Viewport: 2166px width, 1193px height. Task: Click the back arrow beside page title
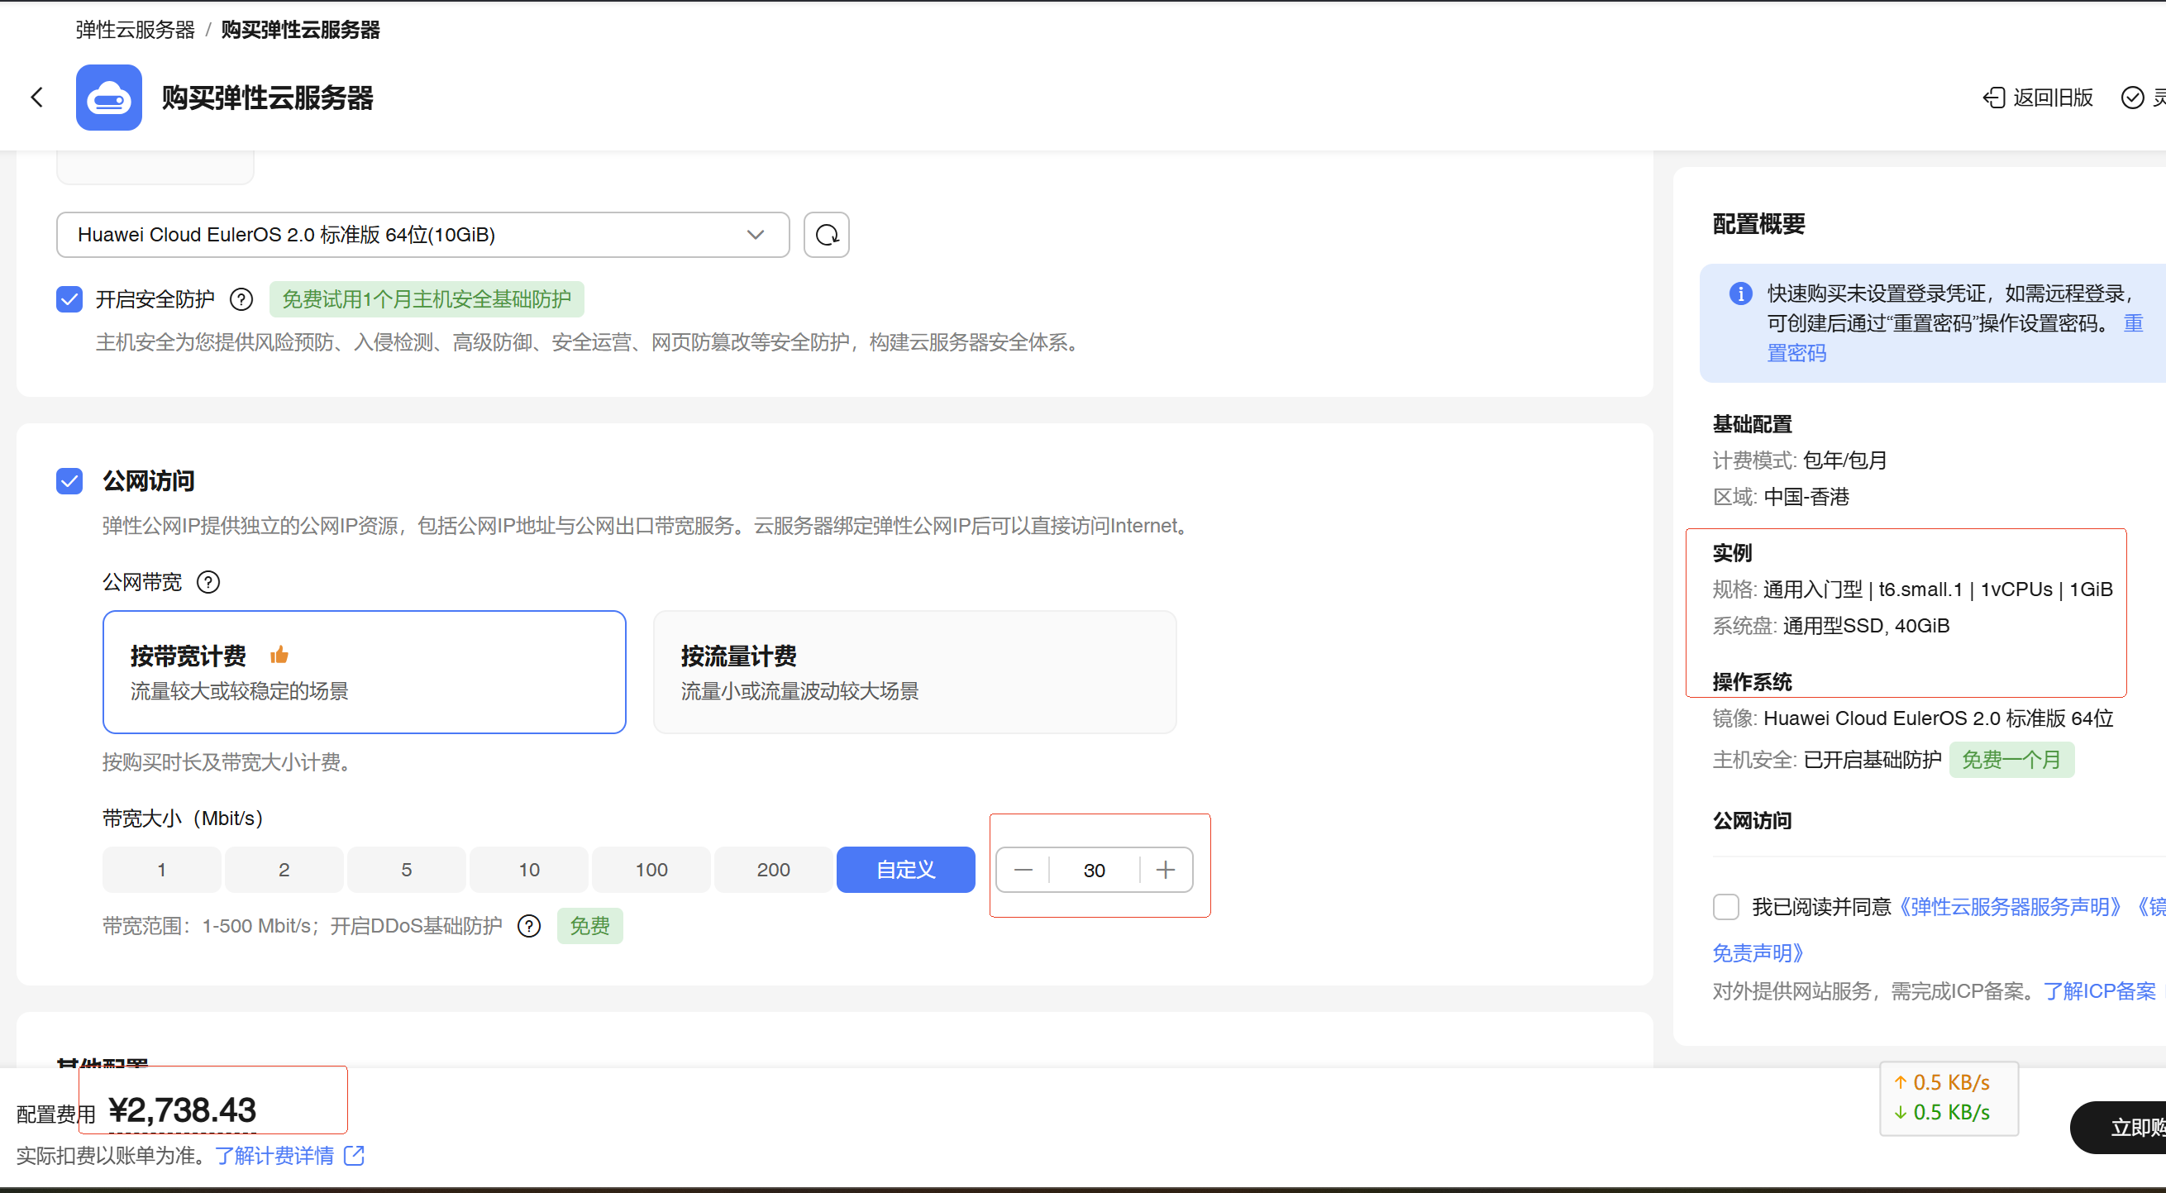(37, 98)
